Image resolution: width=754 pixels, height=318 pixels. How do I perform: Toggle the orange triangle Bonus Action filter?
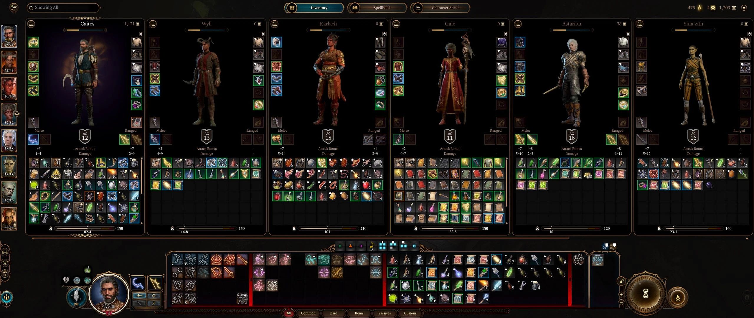(x=351, y=246)
